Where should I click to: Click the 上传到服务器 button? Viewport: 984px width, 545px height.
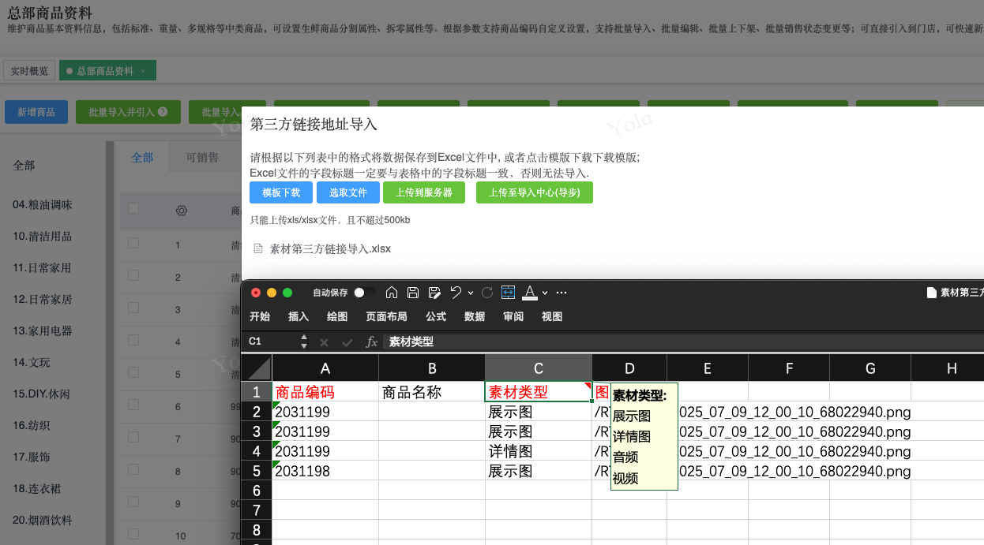[x=424, y=192]
